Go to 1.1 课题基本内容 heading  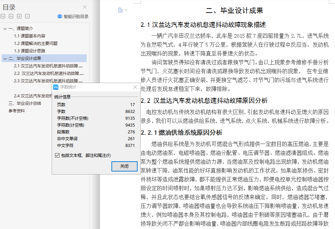(30, 36)
